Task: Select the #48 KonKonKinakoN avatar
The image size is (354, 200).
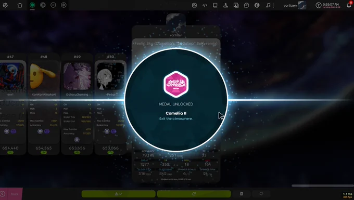Action: [44, 76]
